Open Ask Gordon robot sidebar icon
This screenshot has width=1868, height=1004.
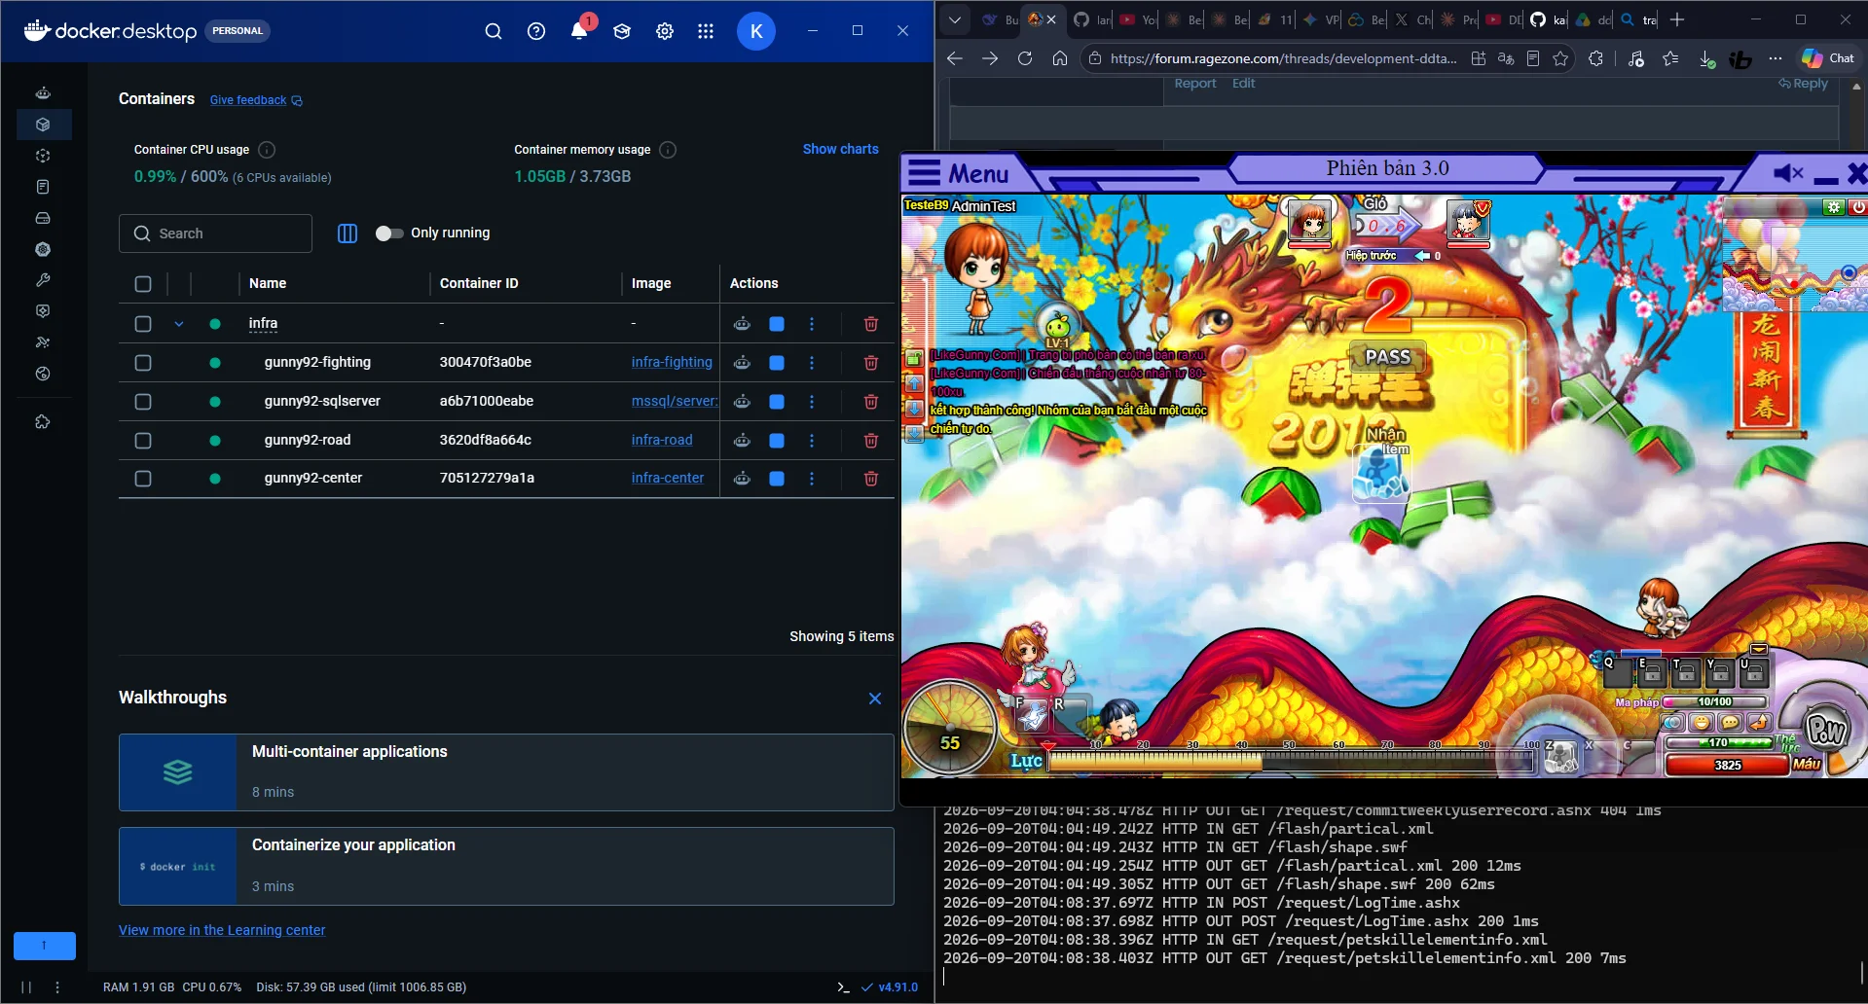point(43,93)
